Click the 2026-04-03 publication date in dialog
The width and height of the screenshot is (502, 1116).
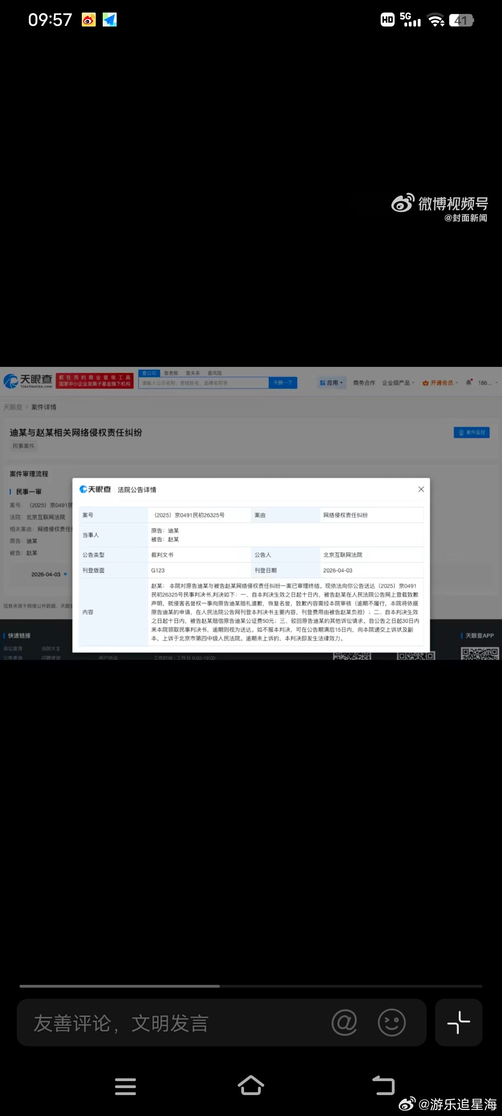coord(338,570)
